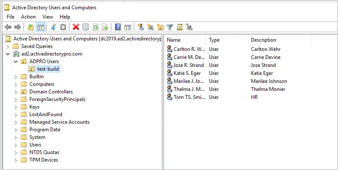Select the TPM Devices tree item
338x170 pixels.
pyautogui.click(x=44, y=160)
